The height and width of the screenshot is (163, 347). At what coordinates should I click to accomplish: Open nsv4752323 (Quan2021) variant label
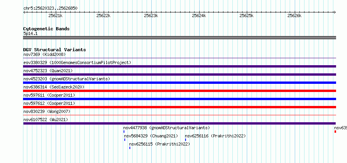[x=48, y=71]
